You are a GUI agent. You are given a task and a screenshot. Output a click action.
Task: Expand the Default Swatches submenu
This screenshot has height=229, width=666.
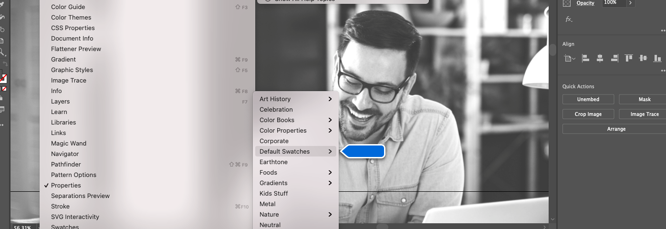295,151
